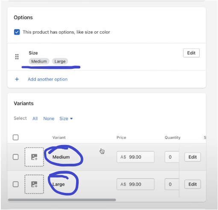Click the Size dropdown arrow in Select row
The image size is (218, 210).
tap(71, 118)
